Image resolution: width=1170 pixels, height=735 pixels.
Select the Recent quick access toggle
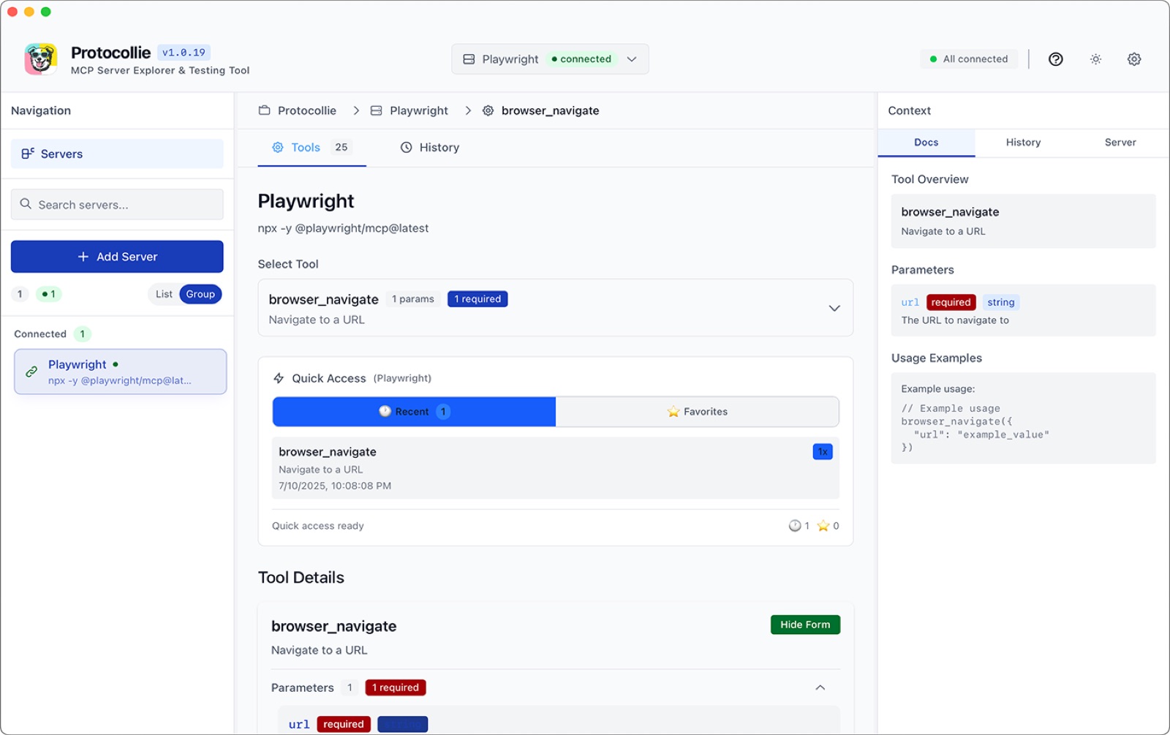(x=414, y=412)
